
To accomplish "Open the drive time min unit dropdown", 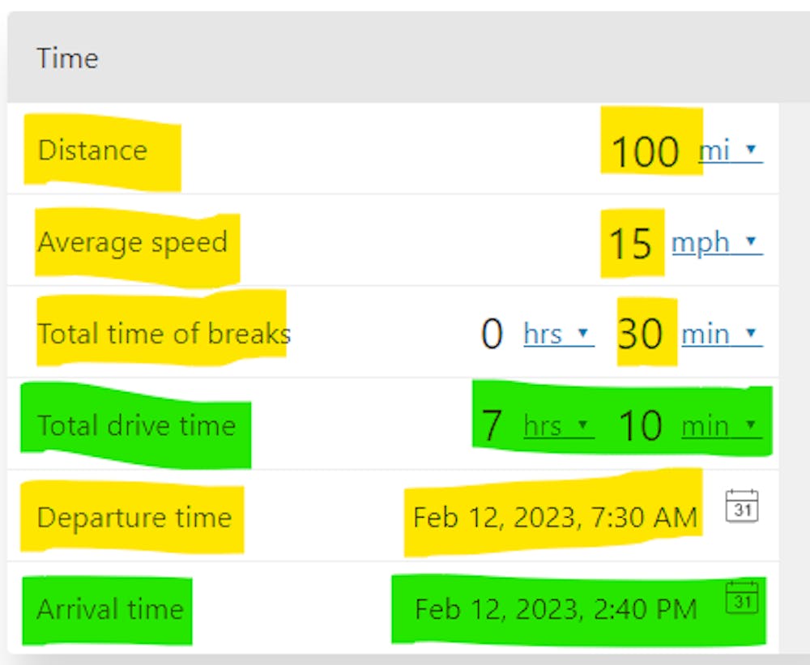I will point(719,426).
